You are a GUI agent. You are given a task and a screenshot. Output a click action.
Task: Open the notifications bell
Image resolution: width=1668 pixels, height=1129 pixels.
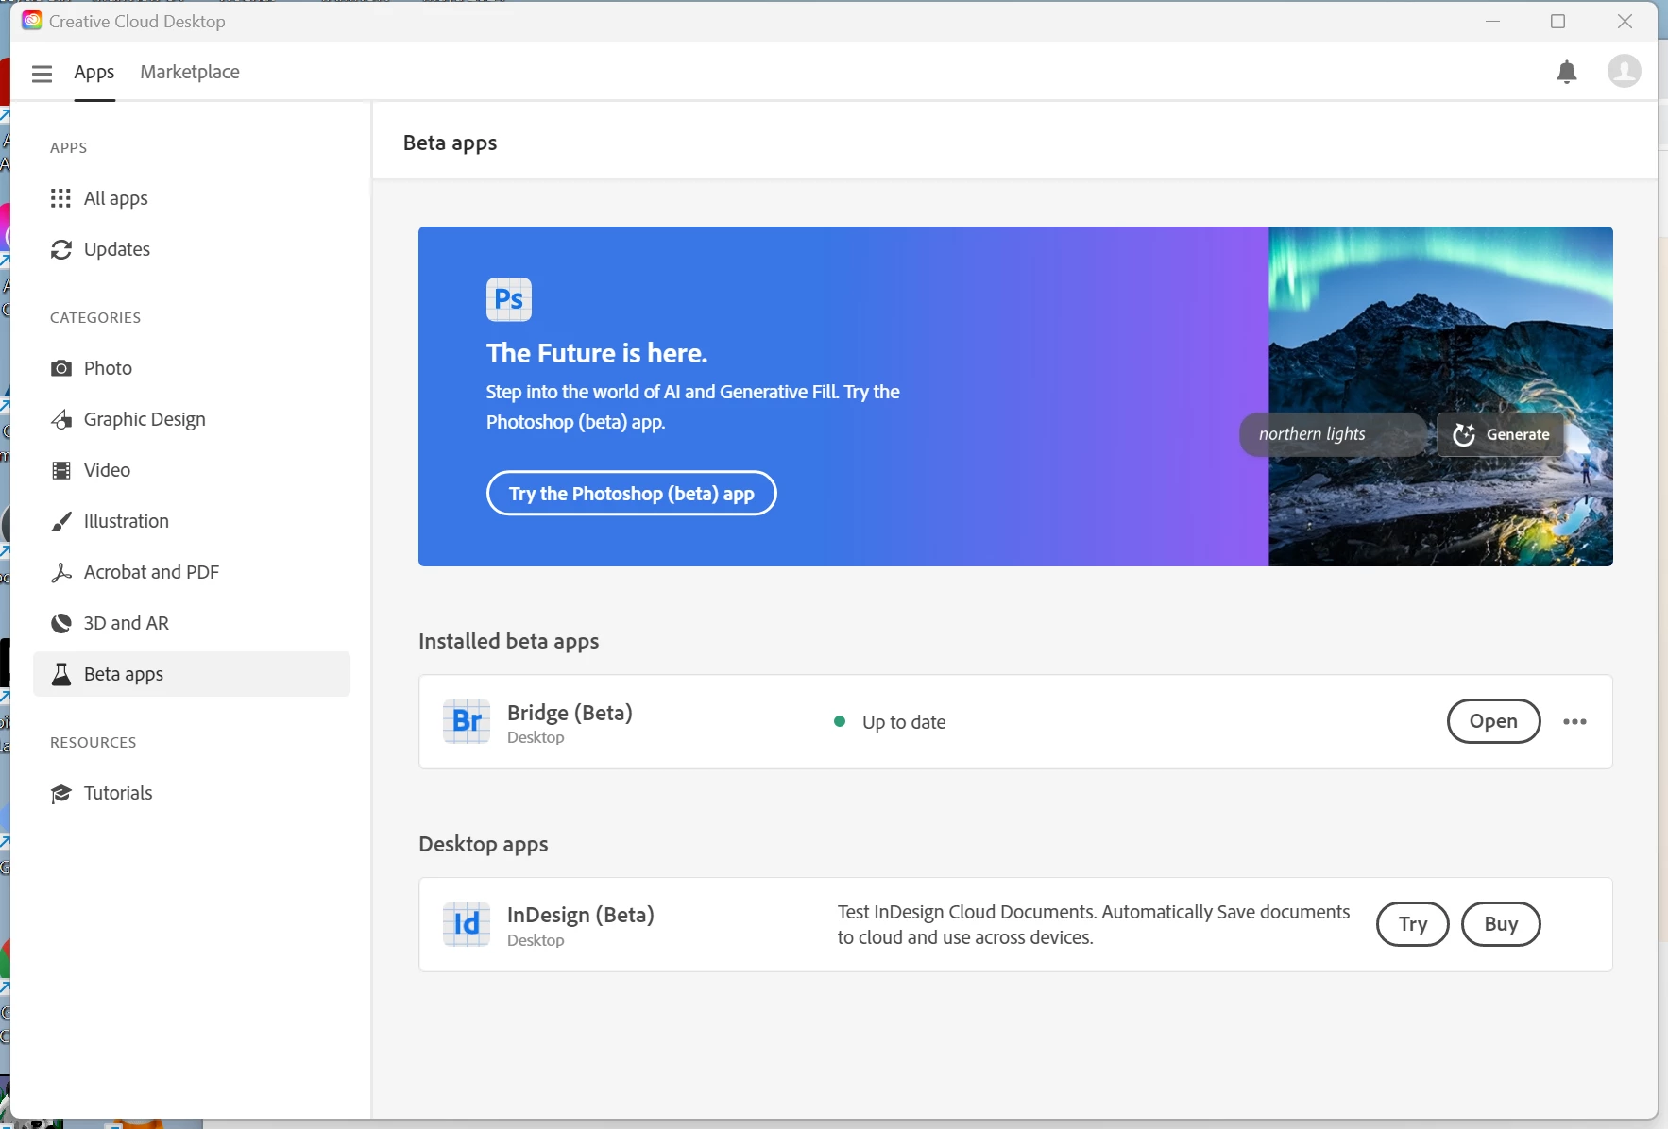click(x=1567, y=72)
